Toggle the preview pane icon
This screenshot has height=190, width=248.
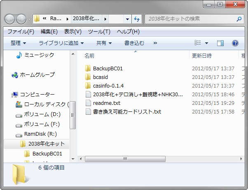(x=220, y=43)
